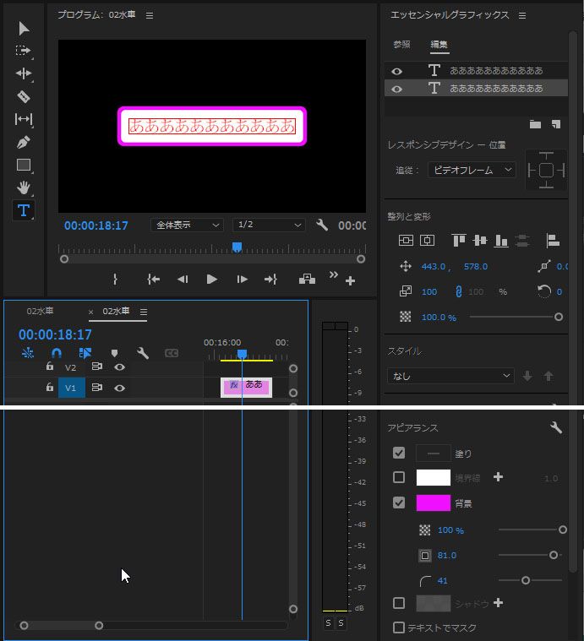This screenshot has width=584, height=641.
Task: Click align top icon
Action: 459,240
